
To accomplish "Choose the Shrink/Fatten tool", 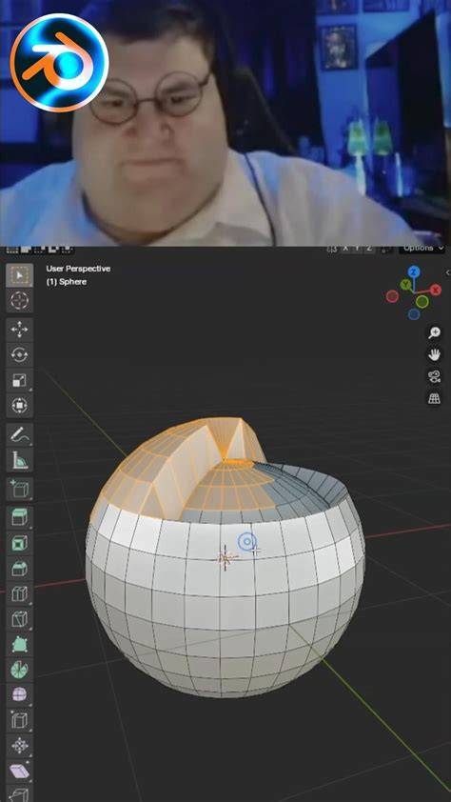I will coord(19,746).
